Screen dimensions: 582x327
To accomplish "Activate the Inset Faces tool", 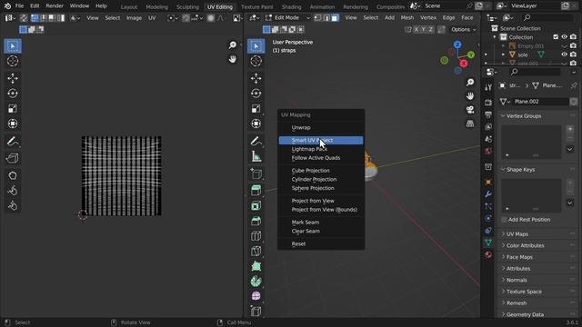I will 256,206.
